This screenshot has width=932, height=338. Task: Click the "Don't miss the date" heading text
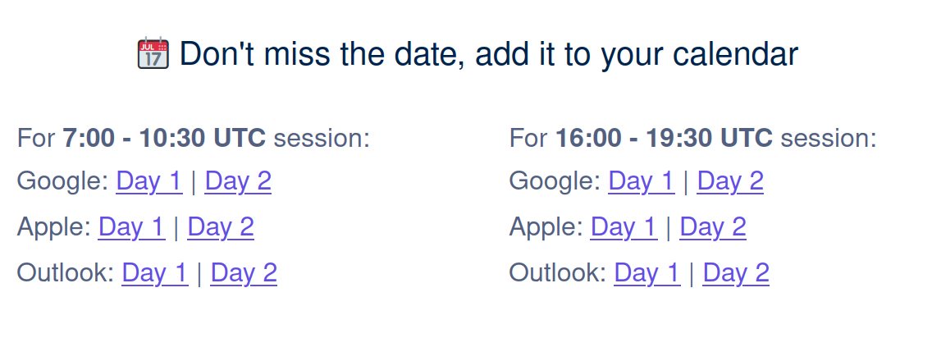click(x=489, y=53)
